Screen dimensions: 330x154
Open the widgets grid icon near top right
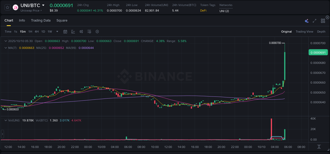(x=323, y=20)
